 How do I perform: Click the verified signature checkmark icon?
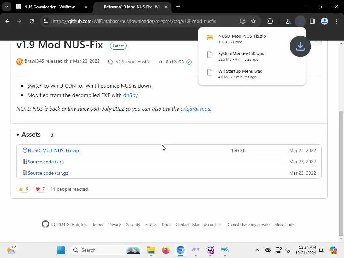coord(189,62)
